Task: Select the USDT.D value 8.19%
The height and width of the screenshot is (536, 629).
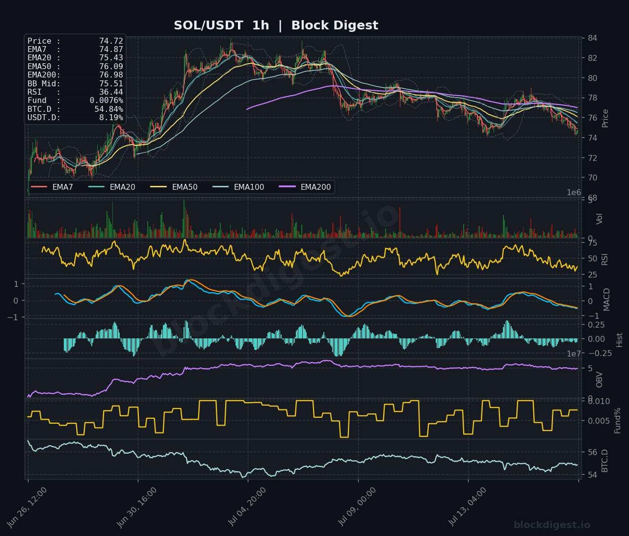Action: click(111, 118)
